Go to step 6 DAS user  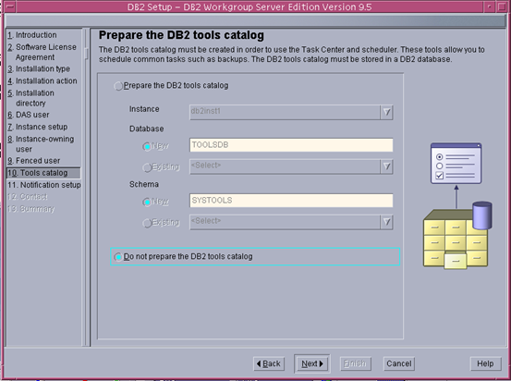click(29, 115)
